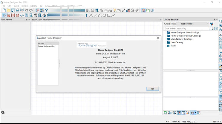
Task: Select Manufacturer Catalogs in library tree
Action: [x=181, y=39]
